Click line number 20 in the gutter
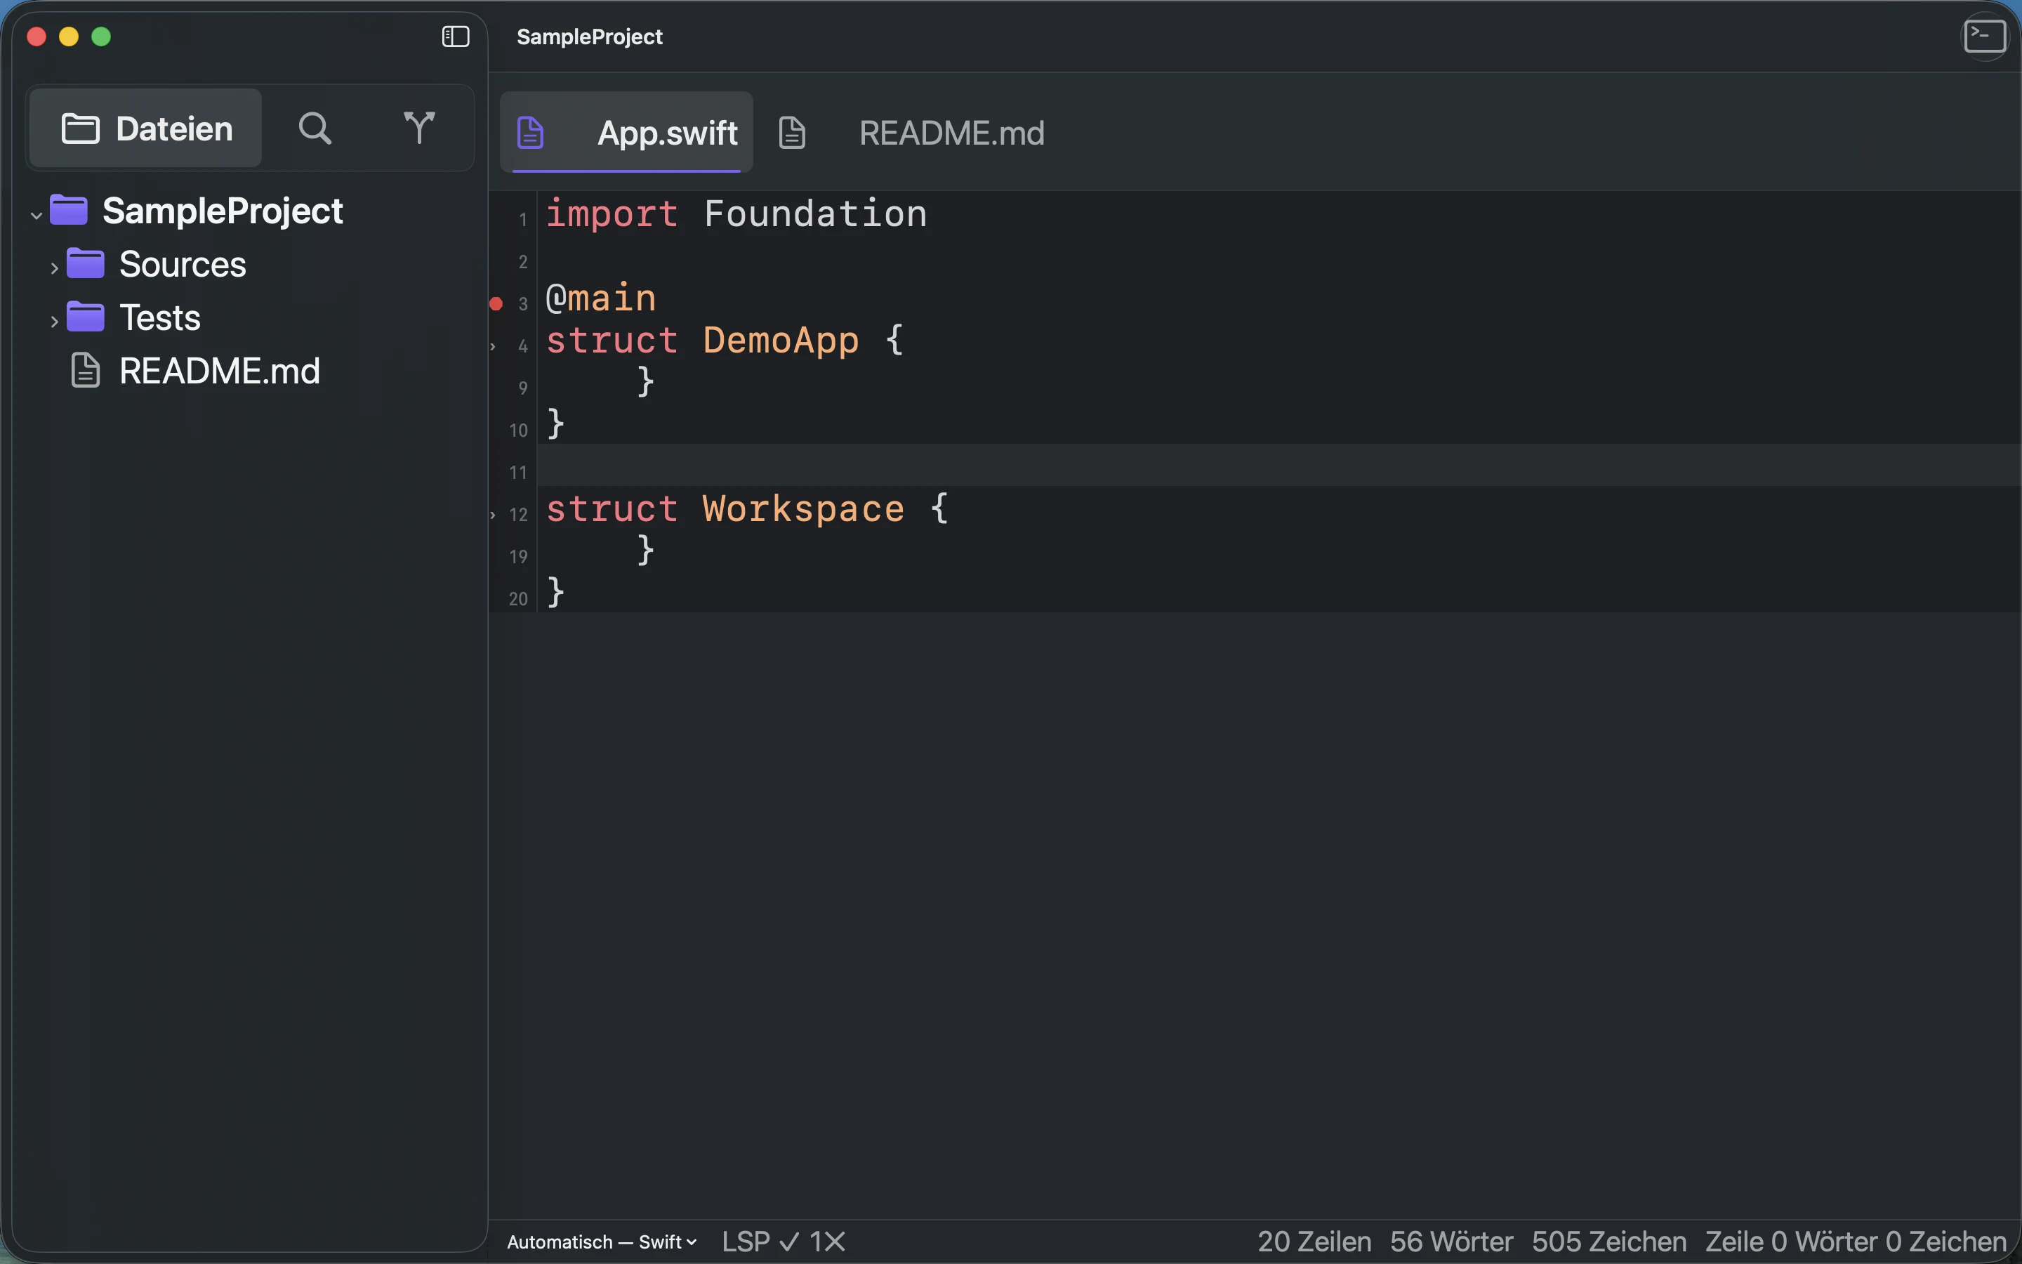The image size is (2022, 1264). click(518, 598)
